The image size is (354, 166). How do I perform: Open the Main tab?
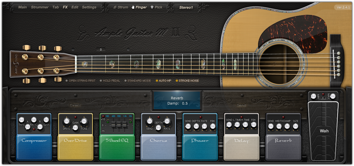[22, 7]
